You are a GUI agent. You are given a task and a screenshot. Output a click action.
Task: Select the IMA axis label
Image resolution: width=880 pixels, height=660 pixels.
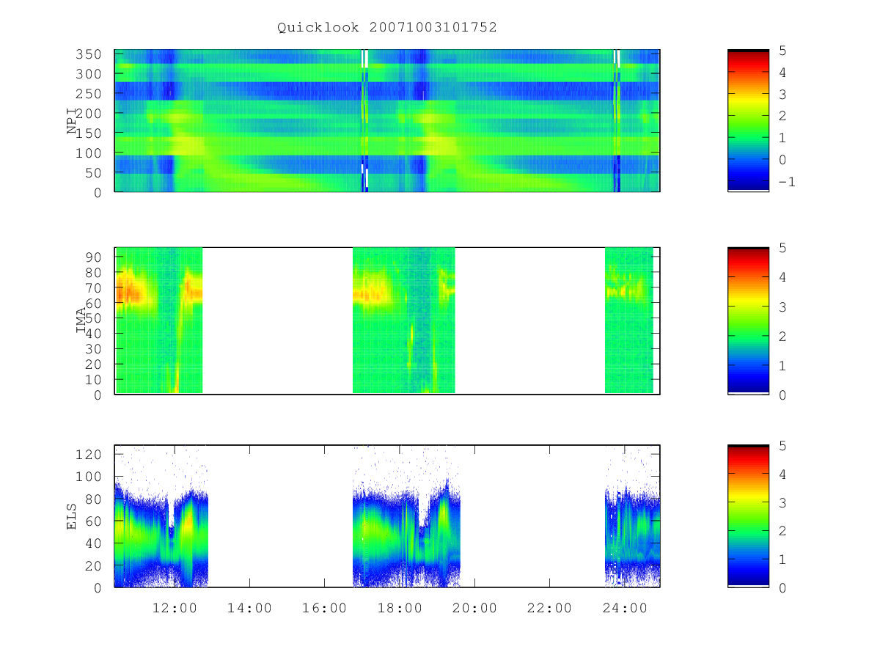point(81,320)
